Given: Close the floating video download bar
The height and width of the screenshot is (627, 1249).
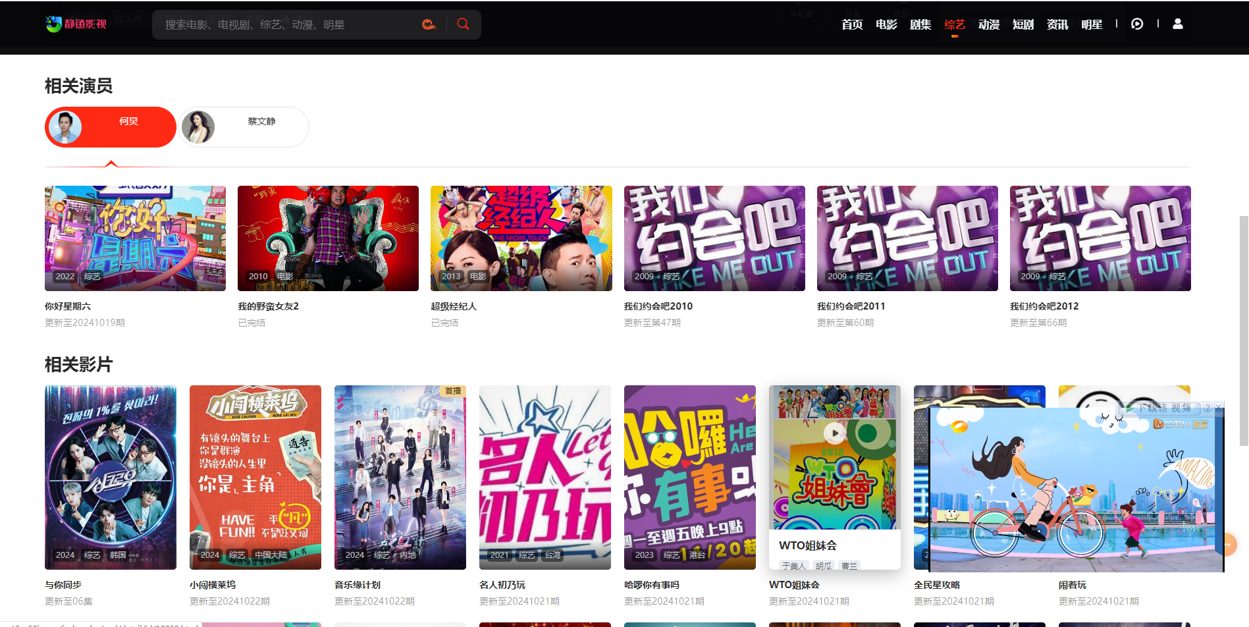Looking at the screenshot, I should [x=1219, y=408].
